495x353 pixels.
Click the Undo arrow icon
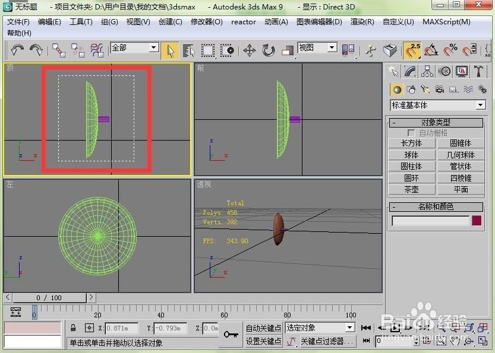click(x=17, y=50)
